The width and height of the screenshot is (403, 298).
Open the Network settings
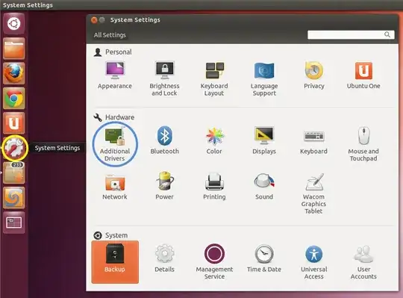[115, 187]
